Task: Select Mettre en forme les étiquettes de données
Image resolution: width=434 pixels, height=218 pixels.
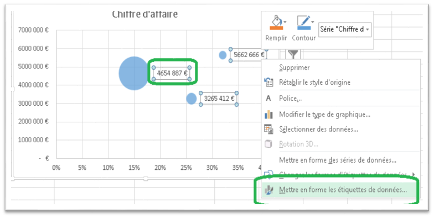Action: [x=343, y=190]
